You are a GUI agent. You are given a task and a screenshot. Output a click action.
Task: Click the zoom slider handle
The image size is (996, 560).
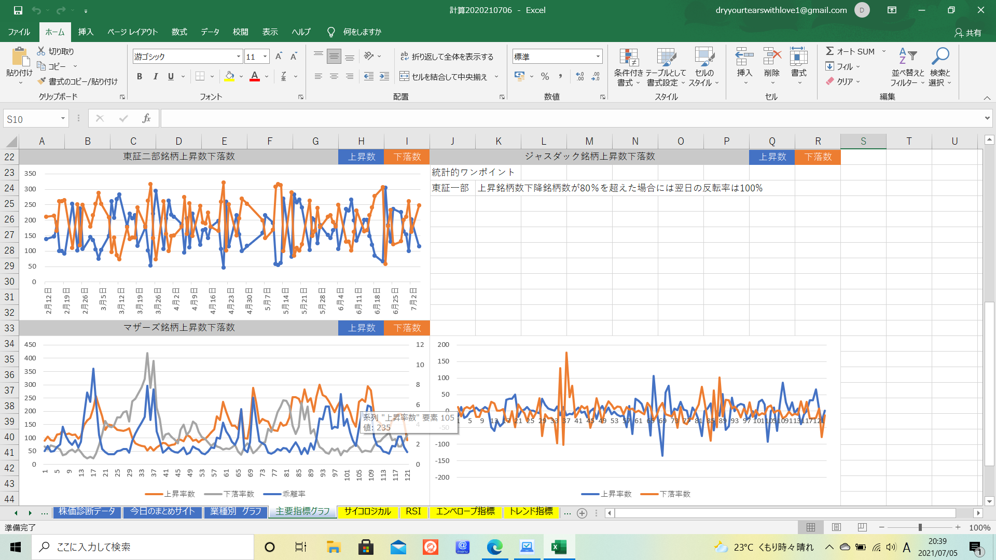[920, 527]
